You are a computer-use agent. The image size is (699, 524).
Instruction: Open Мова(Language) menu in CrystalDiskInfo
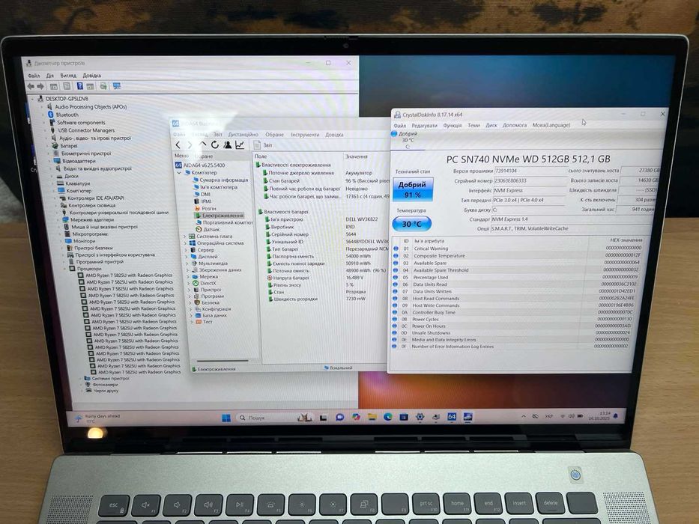pos(551,125)
